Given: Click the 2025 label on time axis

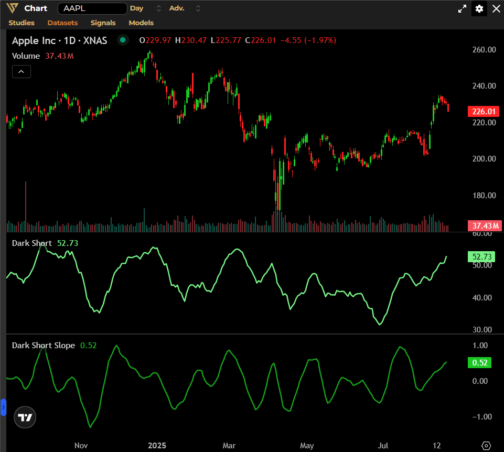Looking at the screenshot, I should (x=157, y=446).
